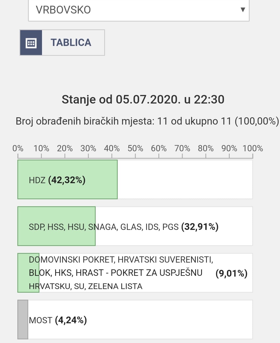Click the 50% axis tick label
Image resolution: width=280 pixels, height=343 pixels.
click(x=135, y=148)
